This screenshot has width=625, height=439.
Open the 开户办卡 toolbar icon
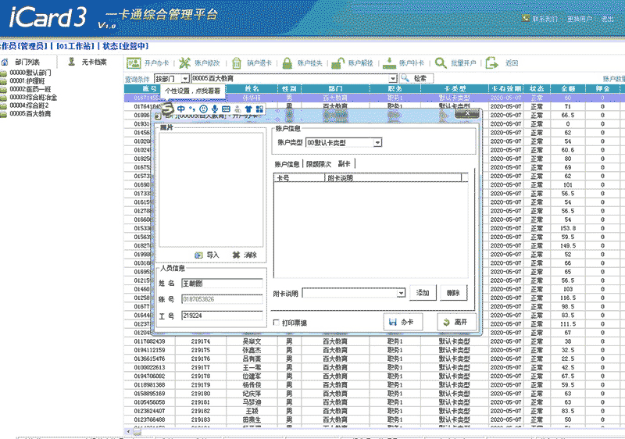(x=134, y=63)
